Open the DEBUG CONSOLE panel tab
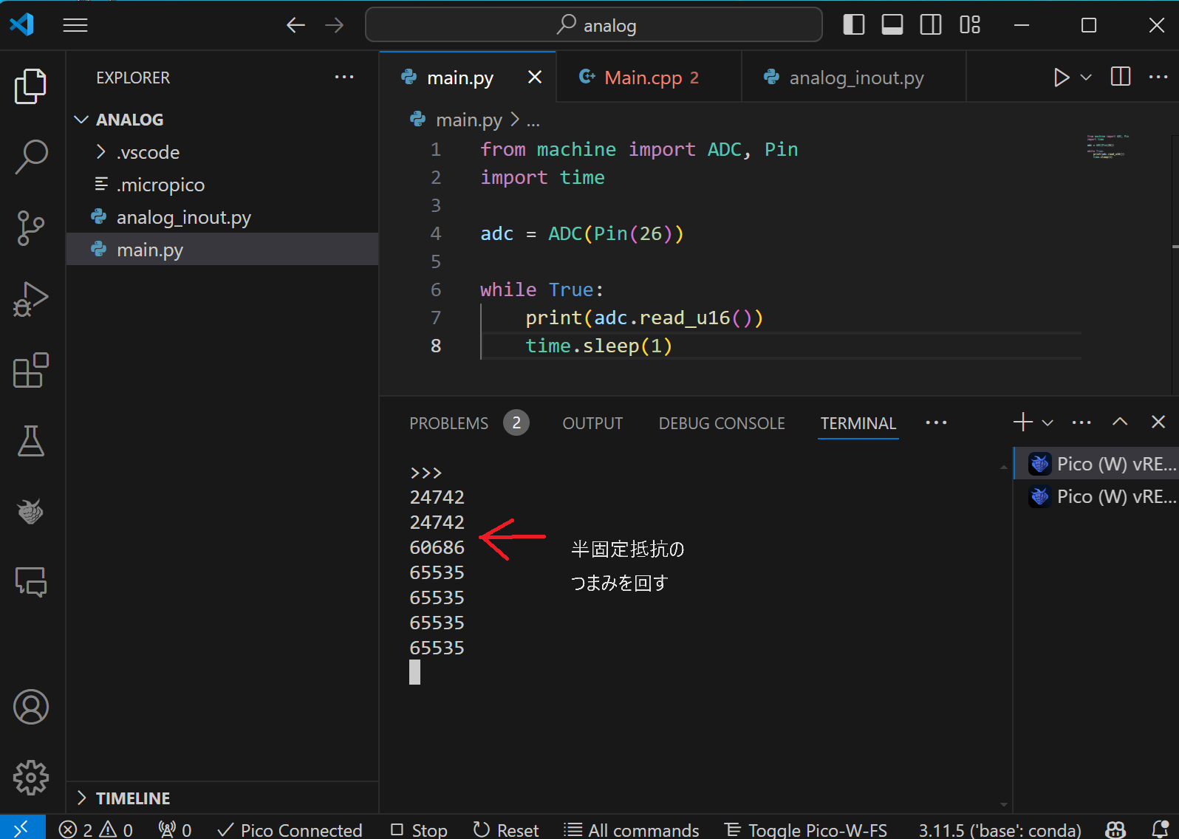This screenshot has height=839, width=1179. [x=722, y=423]
